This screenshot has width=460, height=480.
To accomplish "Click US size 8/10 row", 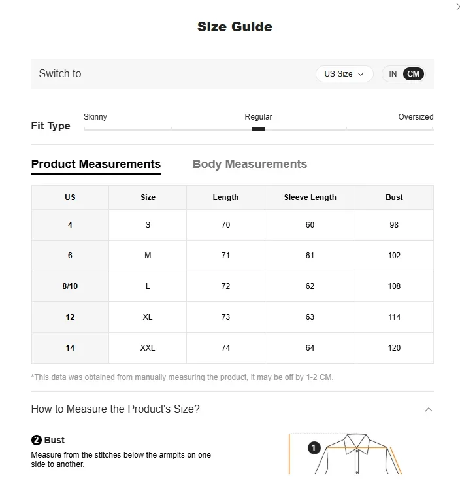I will tap(70, 286).
